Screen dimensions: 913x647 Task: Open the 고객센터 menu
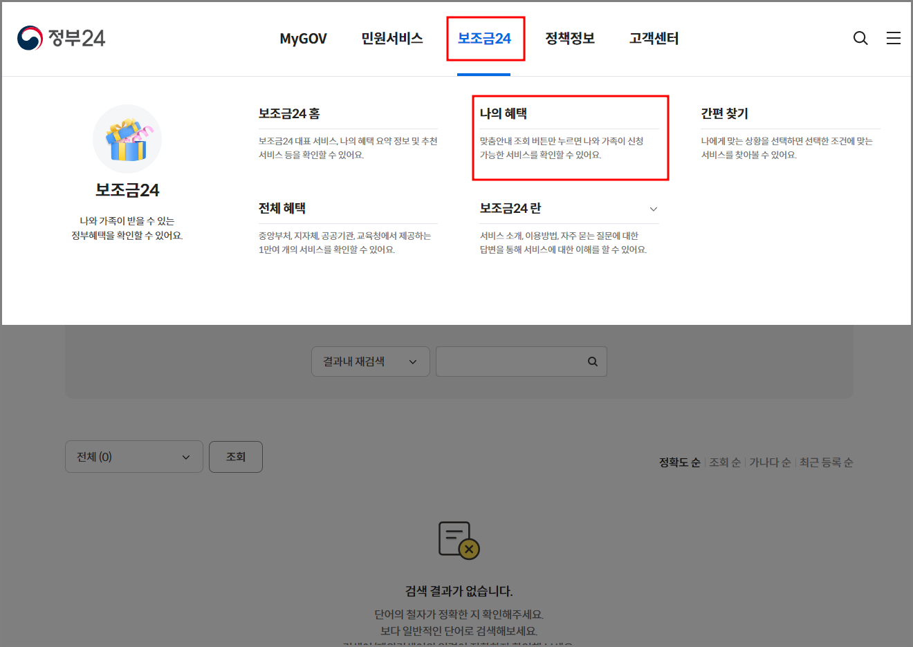(x=654, y=39)
